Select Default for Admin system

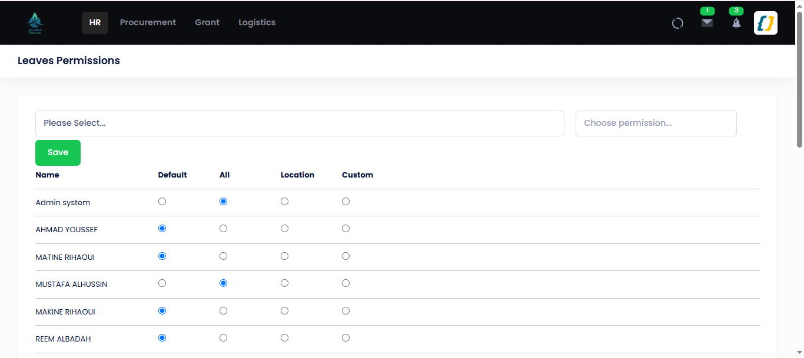coord(162,202)
